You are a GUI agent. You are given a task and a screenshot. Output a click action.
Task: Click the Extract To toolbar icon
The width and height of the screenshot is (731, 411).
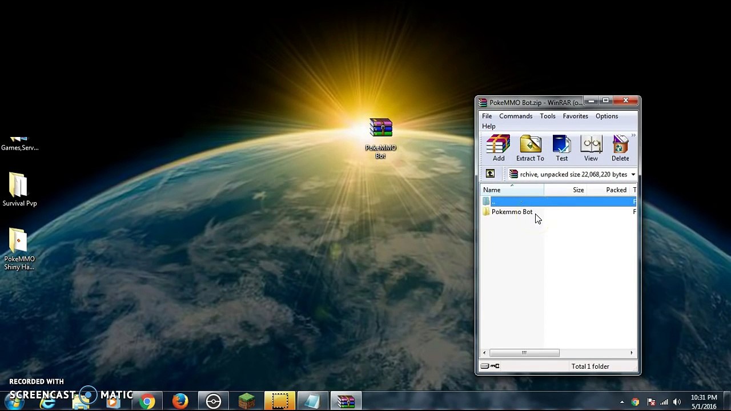point(530,148)
